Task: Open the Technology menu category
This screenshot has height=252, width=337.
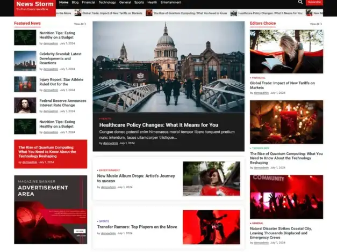Action: (107, 2)
